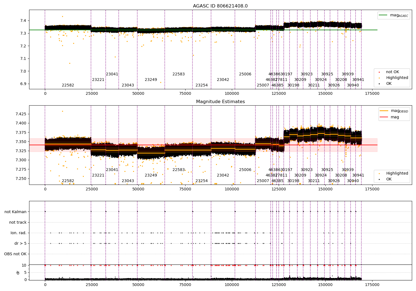Image resolution: width=416 pixels, height=291 pixels.
Task: Click the "AGASC ID 806621408.0" plot title
Action: [220, 6]
